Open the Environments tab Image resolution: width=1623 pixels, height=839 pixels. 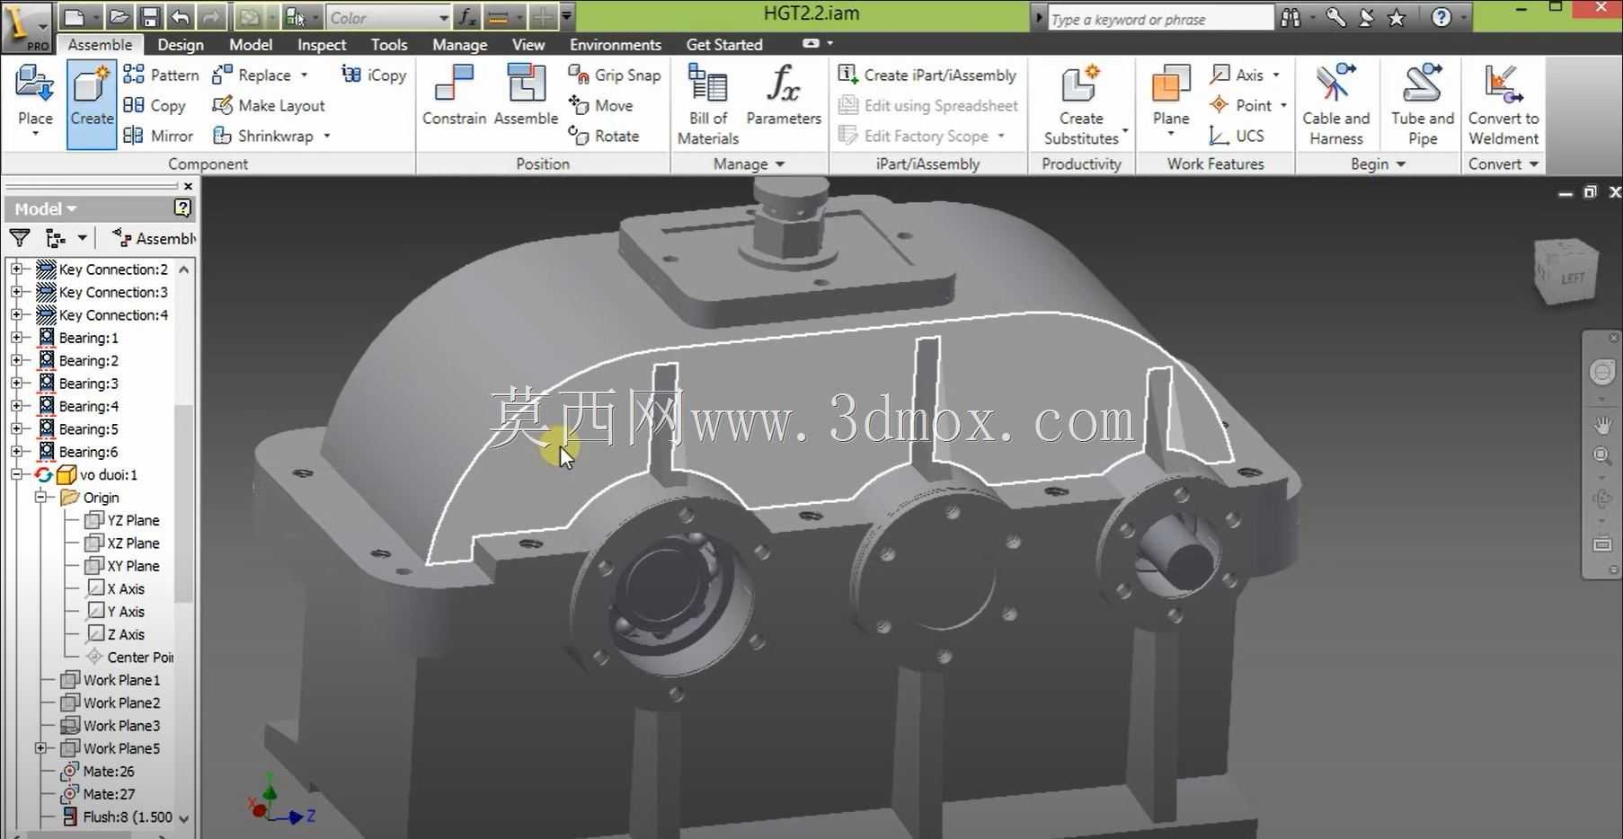616,44
